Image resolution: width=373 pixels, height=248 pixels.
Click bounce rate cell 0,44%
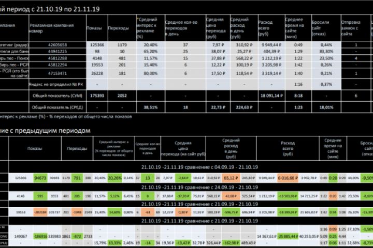coord(326,45)
